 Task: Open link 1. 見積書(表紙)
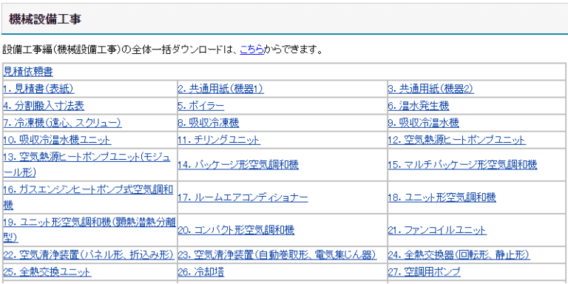(x=38, y=89)
